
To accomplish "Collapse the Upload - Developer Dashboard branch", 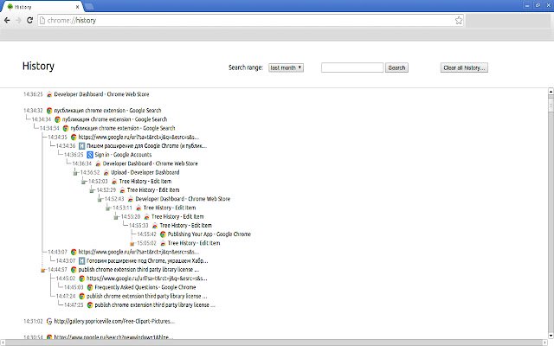I will point(75,173).
